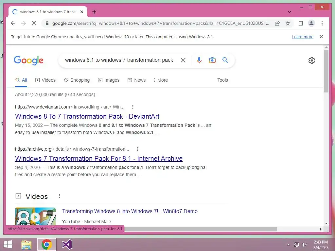Open Transforming Windows 8 into Windows 7 video
The width and height of the screenshot is (335, 251).
(x=130, y=211)
